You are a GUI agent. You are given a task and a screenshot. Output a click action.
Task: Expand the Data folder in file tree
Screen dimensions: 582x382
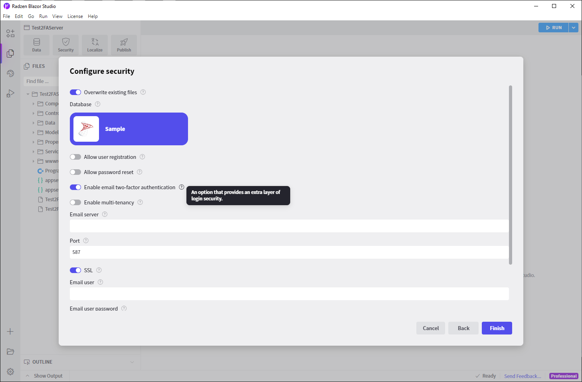(x=34, y=123)
